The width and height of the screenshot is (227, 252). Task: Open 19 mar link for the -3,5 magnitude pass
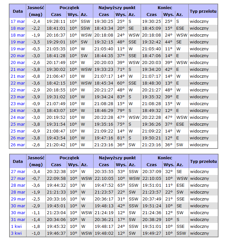pos(18,42)
